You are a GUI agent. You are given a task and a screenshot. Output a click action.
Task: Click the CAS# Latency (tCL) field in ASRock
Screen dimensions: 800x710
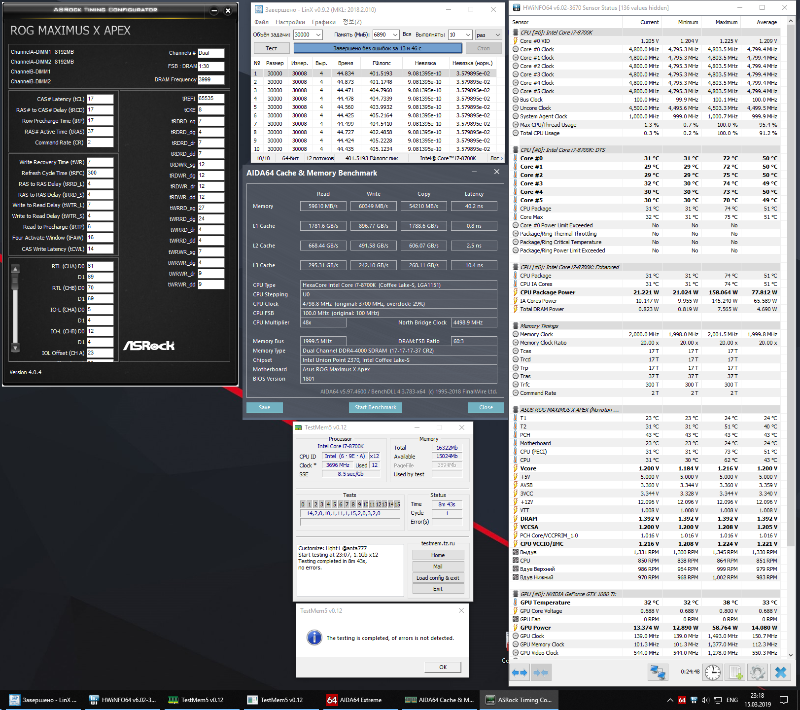pyautogui.click(x=100, y=99)
